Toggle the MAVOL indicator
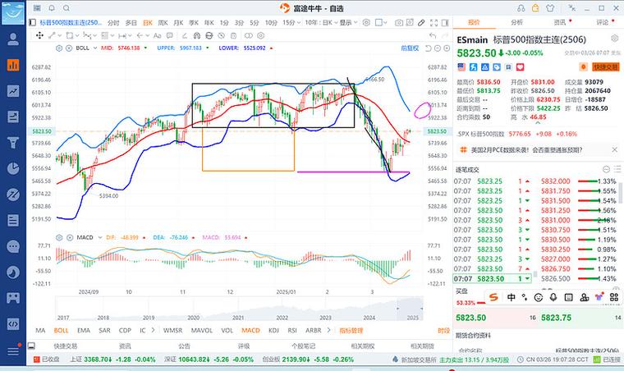 [202, 331]
